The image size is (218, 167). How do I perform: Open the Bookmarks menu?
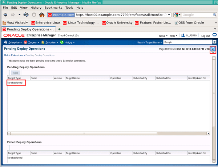(53, 8)
